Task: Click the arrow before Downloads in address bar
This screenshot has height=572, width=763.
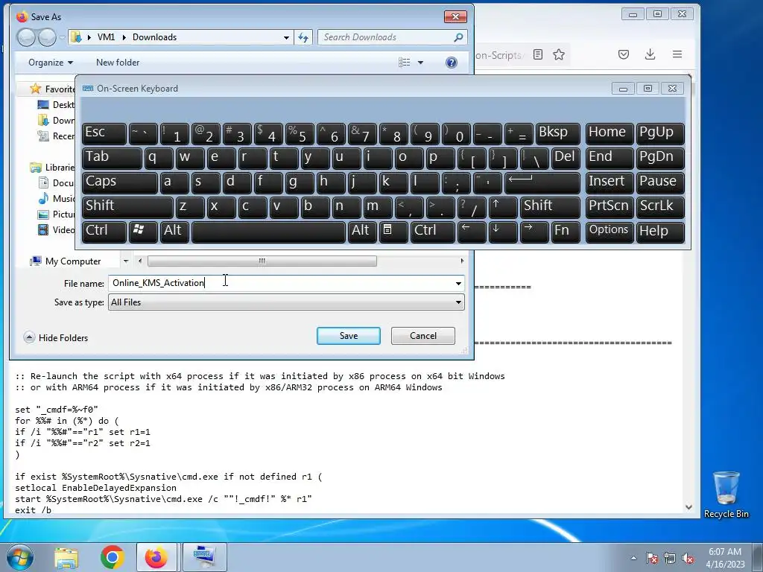Action: point(124,37)
